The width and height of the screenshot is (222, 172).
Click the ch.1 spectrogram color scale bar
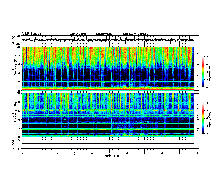[203, 72]
